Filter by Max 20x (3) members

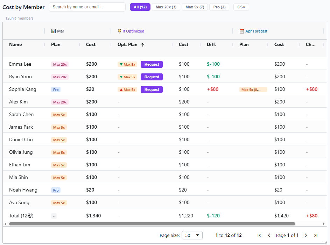(166, 7)
